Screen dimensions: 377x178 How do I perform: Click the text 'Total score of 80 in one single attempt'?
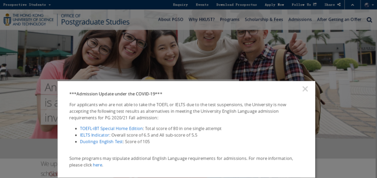[183, 128]
